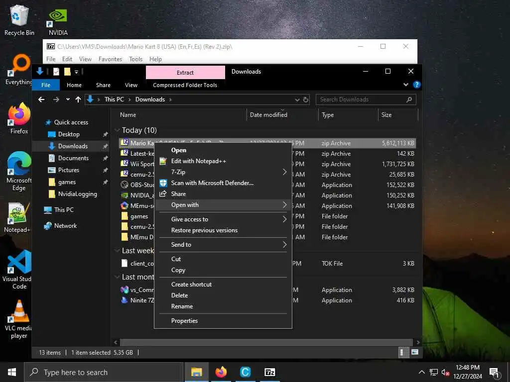Switch to the Home ribbon tab
The image size is (510, 382).
(x=74, y=85)
